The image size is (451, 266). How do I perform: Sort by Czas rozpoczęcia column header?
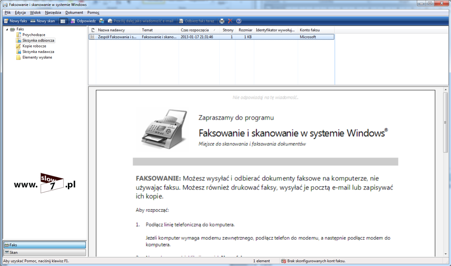click(x=199, y=30)
